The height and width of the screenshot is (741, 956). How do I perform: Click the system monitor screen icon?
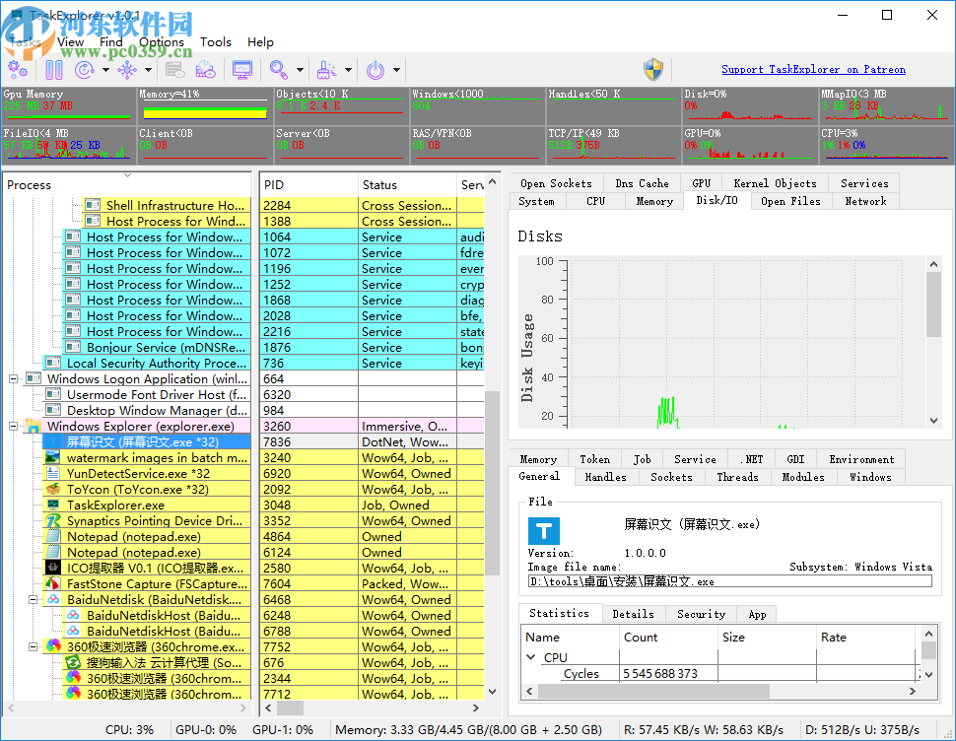click(241, 70)
